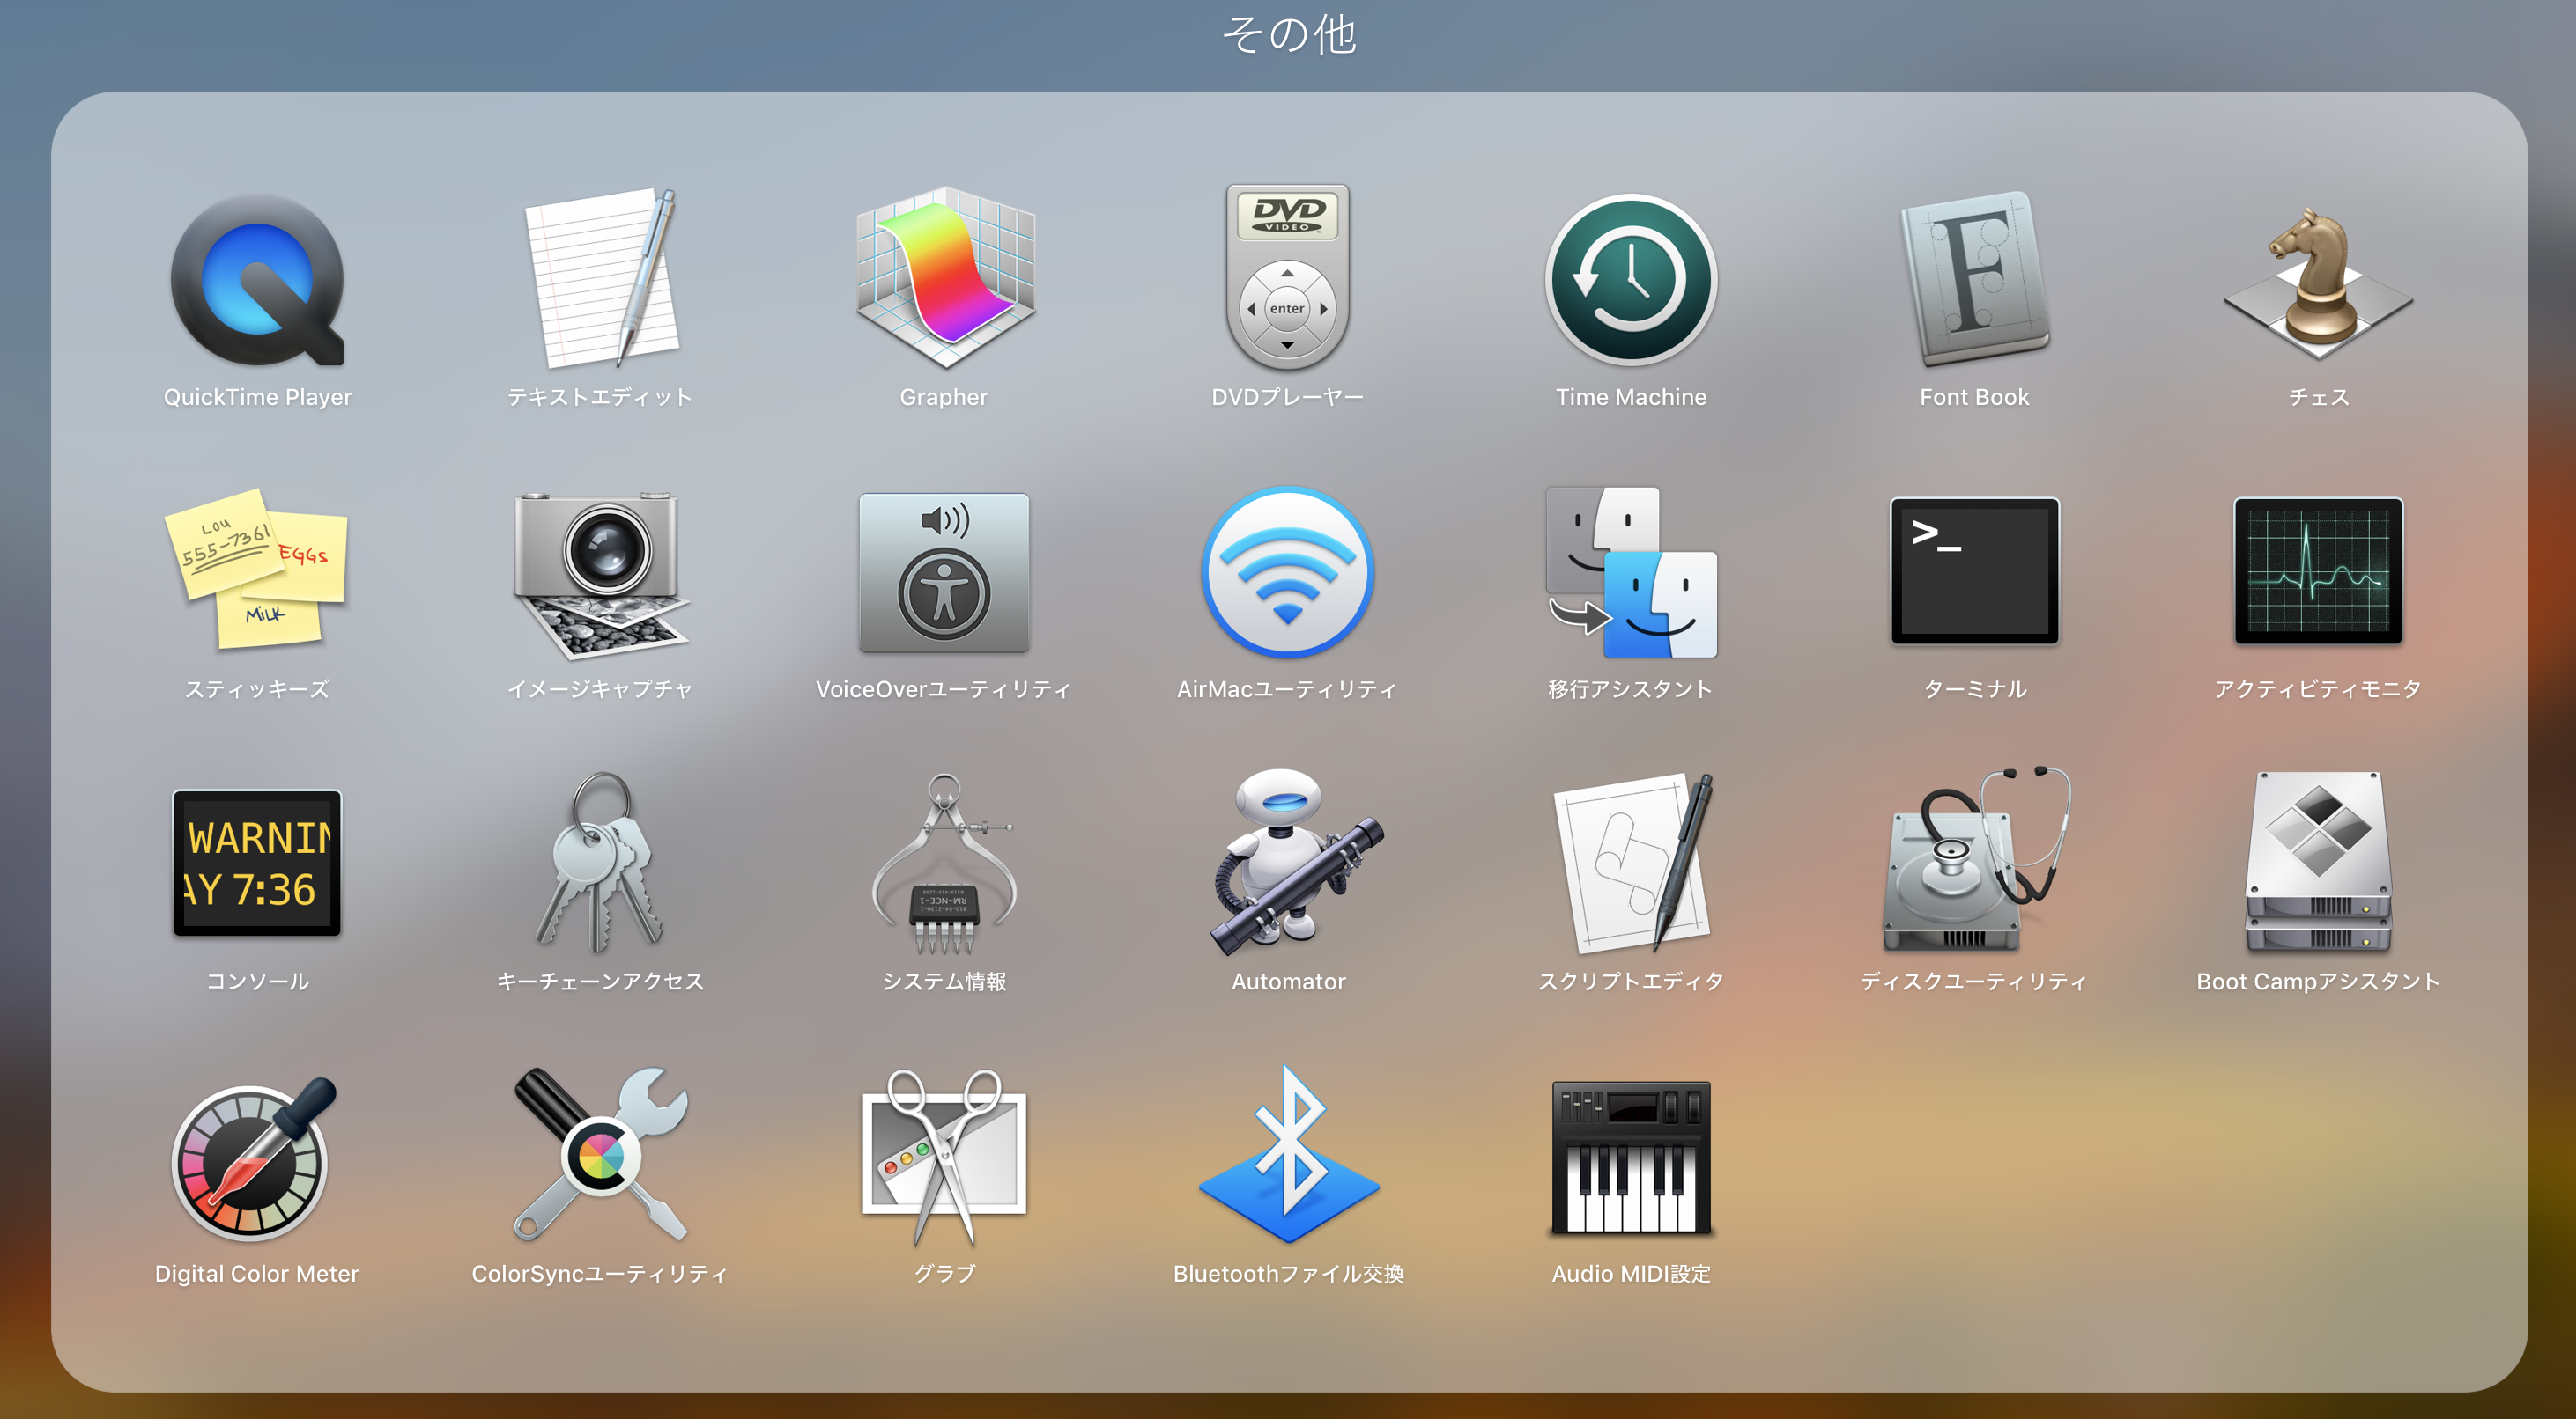Launch the Audio MIDI設定 keyboard icon
The image size is (2576, 1419).
1631,1158
